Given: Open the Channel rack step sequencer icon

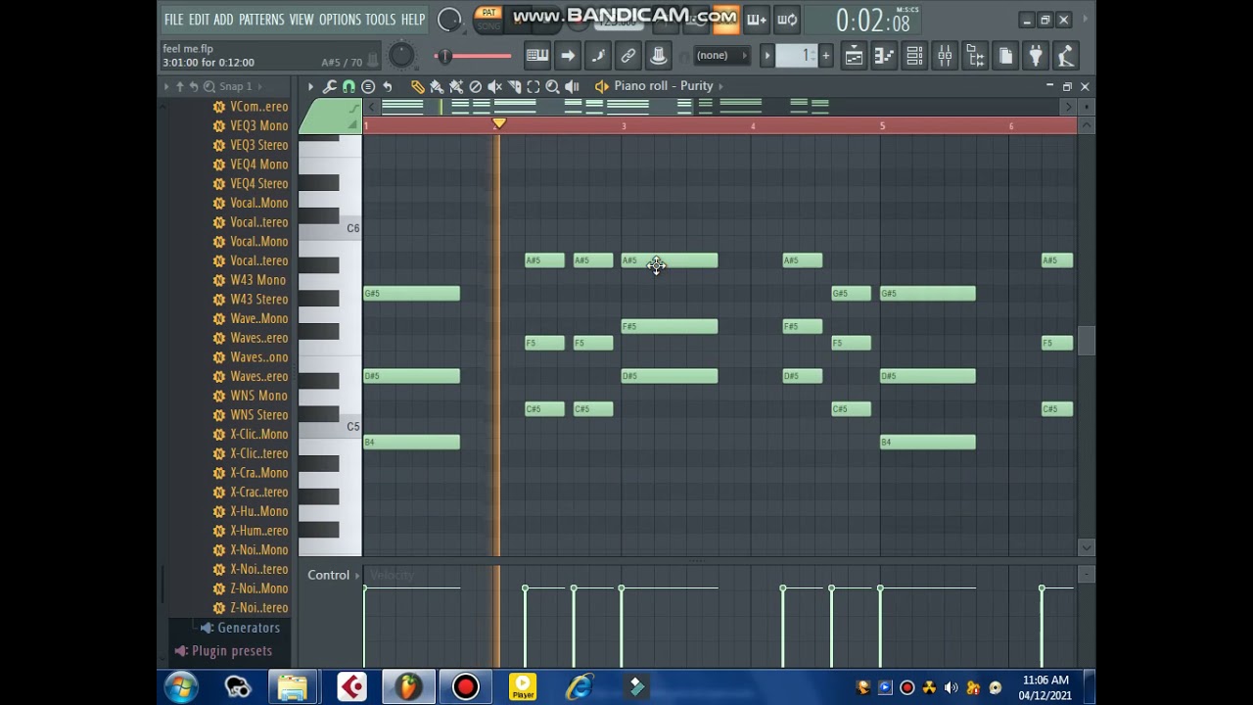Looking at the screenshot, I should [914, 56].
